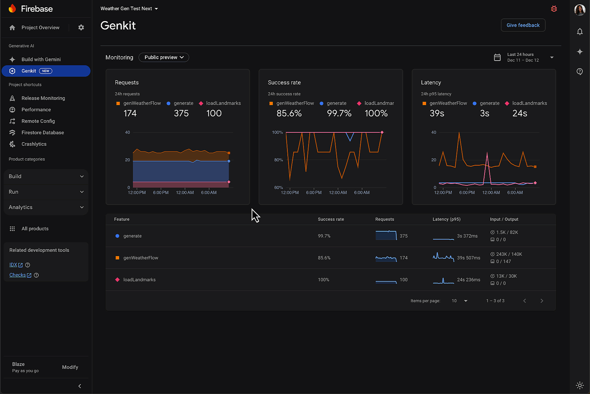Viewport: 590px width, 394px height.
Task: Select Build with Gemini menu item
Action: tap(41, 59)
